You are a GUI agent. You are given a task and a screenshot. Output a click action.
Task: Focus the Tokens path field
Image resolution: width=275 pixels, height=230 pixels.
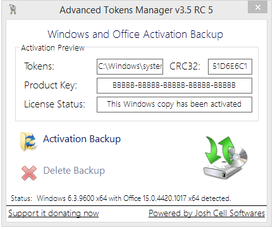pyautogui.click(x=130, y=66)
